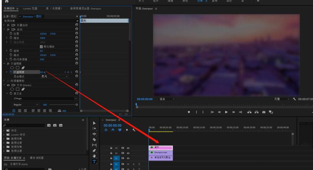Toggle V2 track eye visibility

[x=128, y=153]
